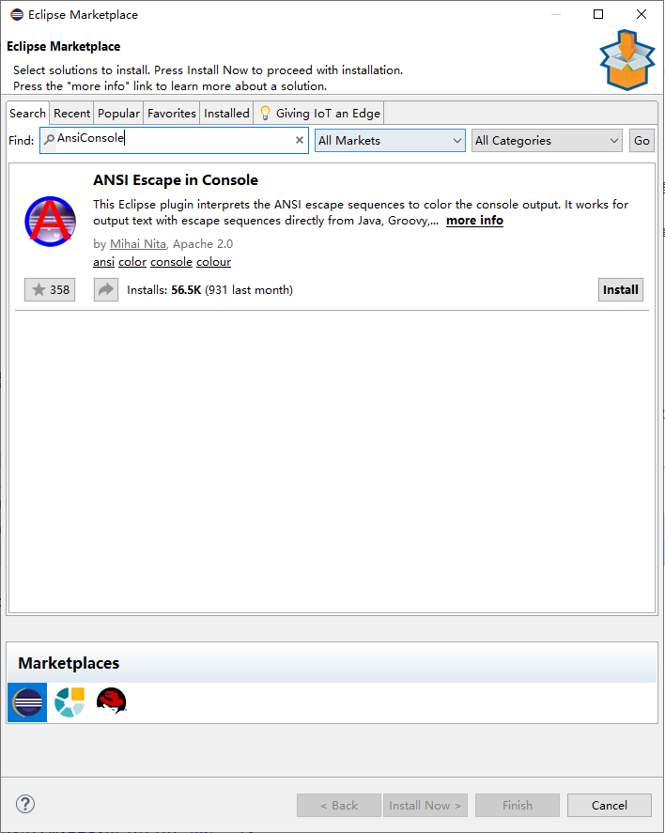
Task: Open the All Categories dropdown
Action: (547, 141)
